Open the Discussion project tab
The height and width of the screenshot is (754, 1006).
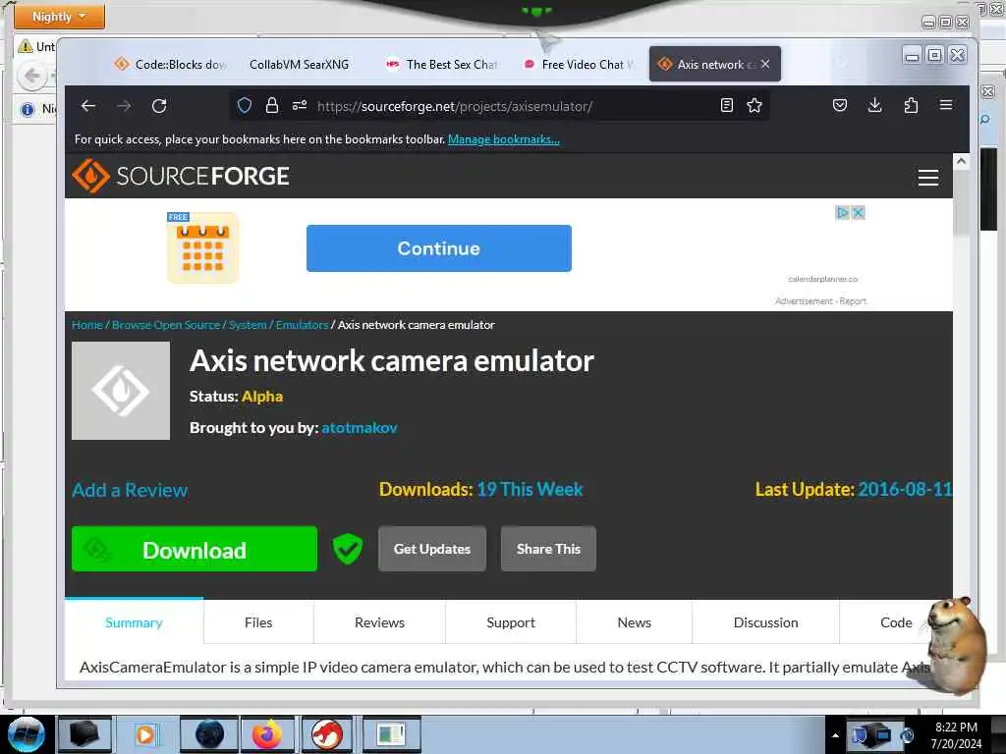(x=766, y=622)
